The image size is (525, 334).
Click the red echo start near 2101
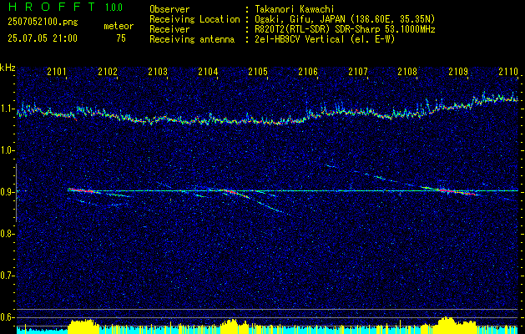coord(82,190)
